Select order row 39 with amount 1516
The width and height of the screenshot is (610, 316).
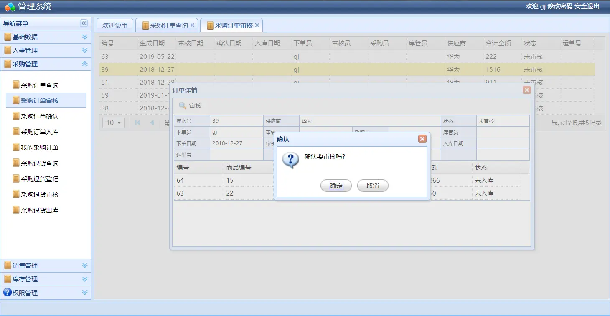tap(347, 69)
